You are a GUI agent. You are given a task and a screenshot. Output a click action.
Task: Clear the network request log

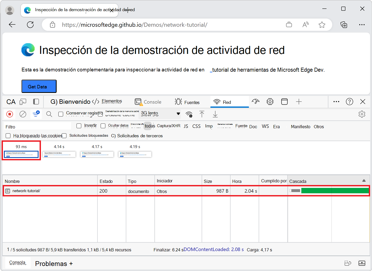pos(23,114)
